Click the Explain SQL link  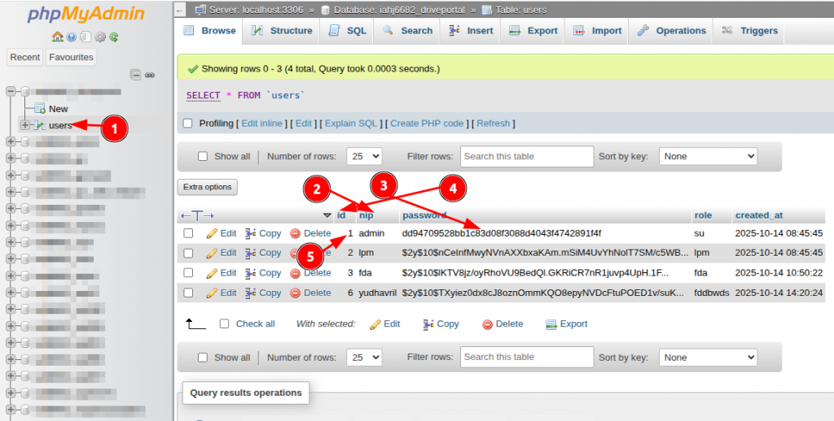point(351,124)
